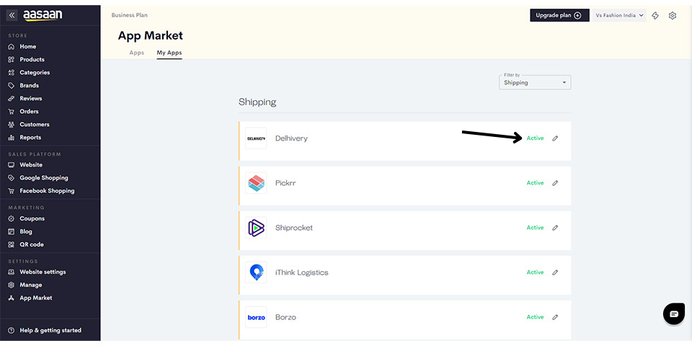The width and height of the screenshot is (692, 346).
Task: Click the Pickrr app name
Action: coord(285,182)
